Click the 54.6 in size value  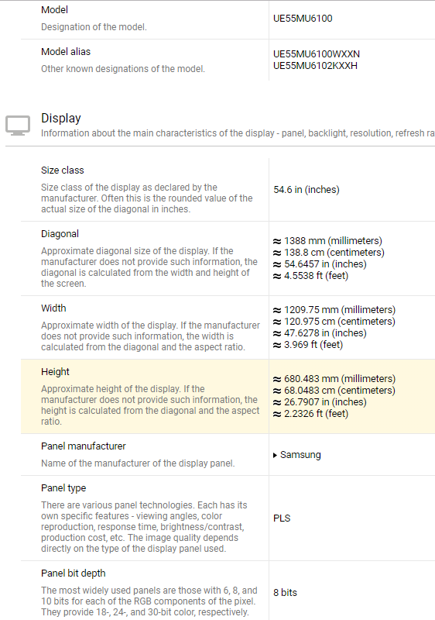coord(307,190)
